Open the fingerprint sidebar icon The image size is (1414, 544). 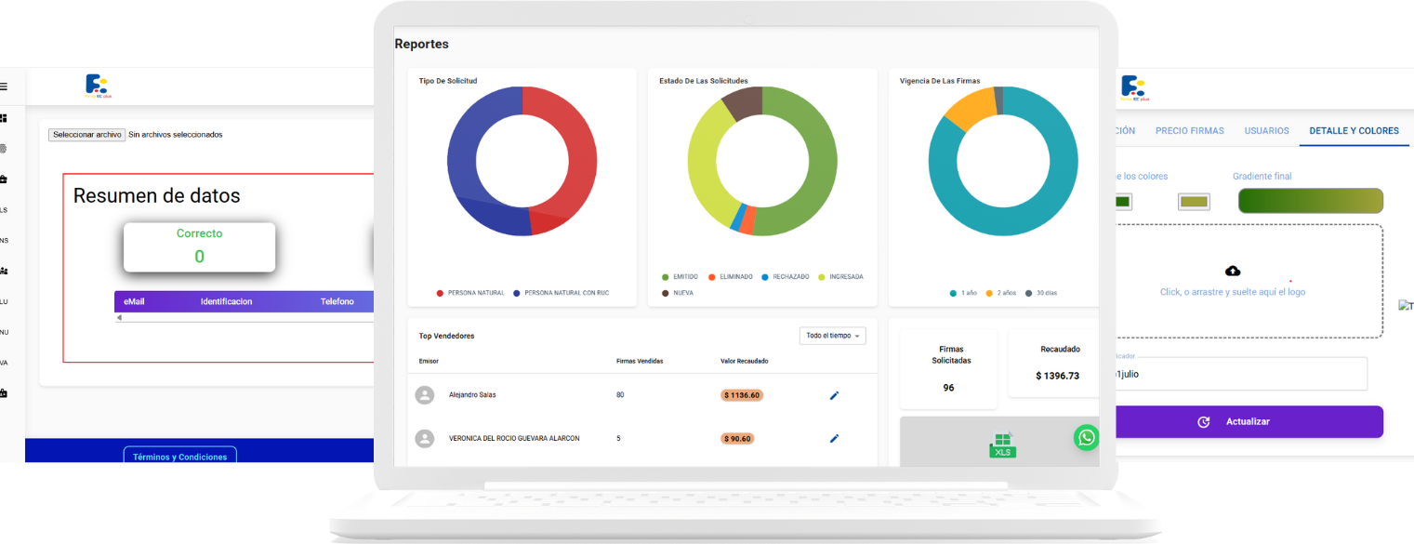4,148
